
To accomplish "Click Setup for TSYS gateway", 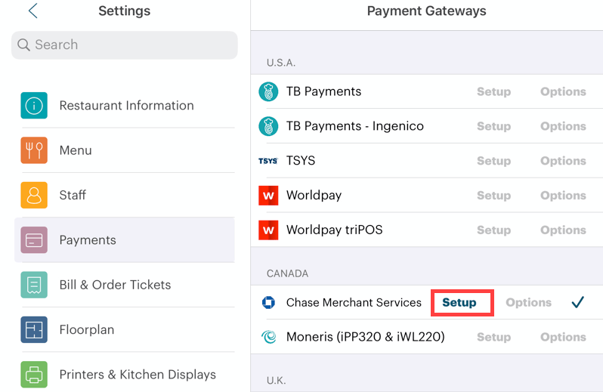I will 493,161.
